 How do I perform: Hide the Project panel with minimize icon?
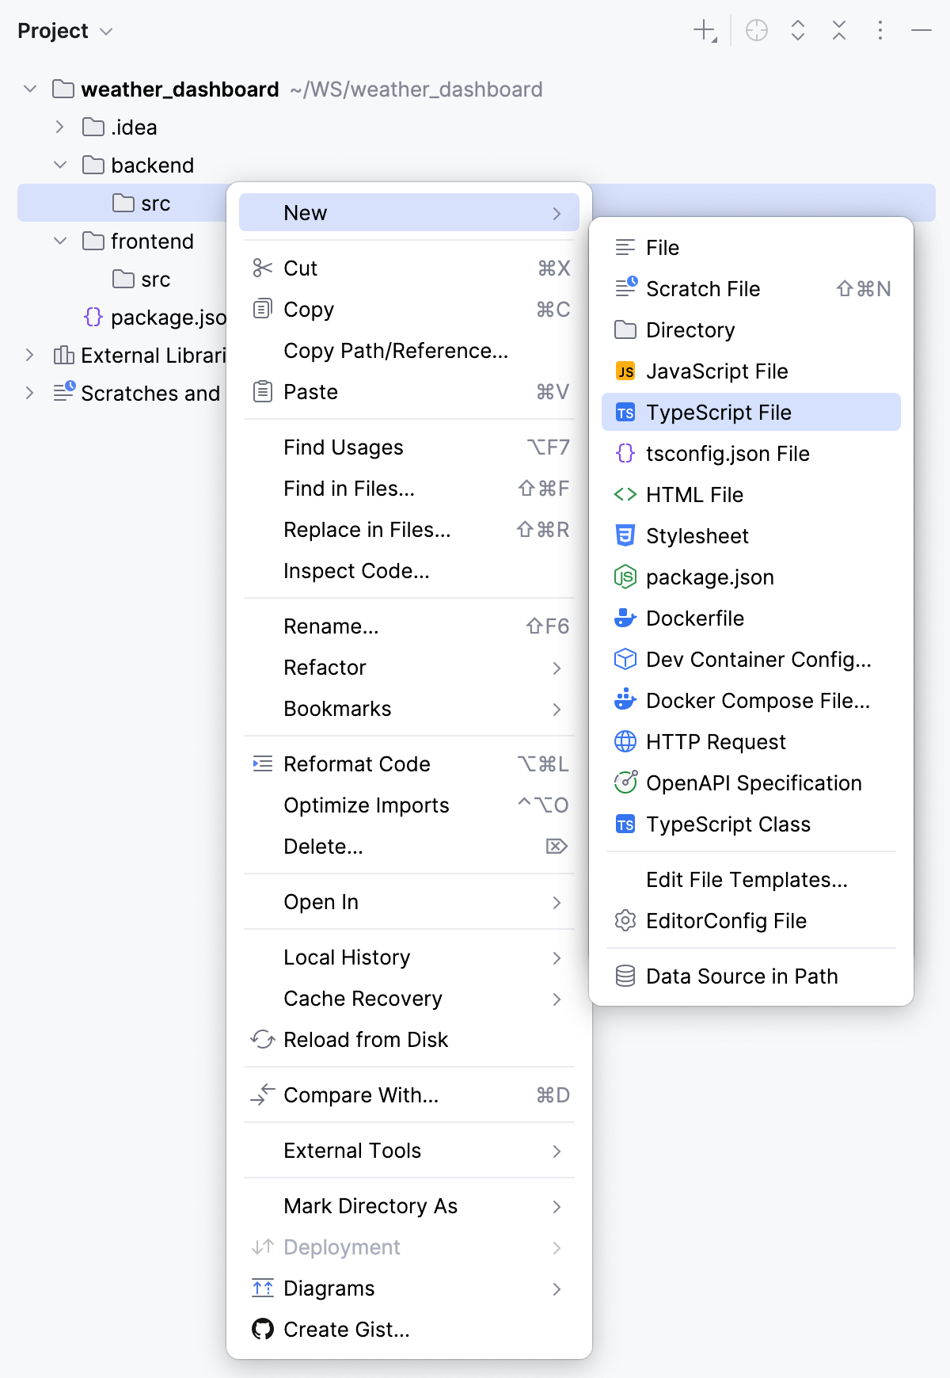pyautogui.click(x=921, y=31)
